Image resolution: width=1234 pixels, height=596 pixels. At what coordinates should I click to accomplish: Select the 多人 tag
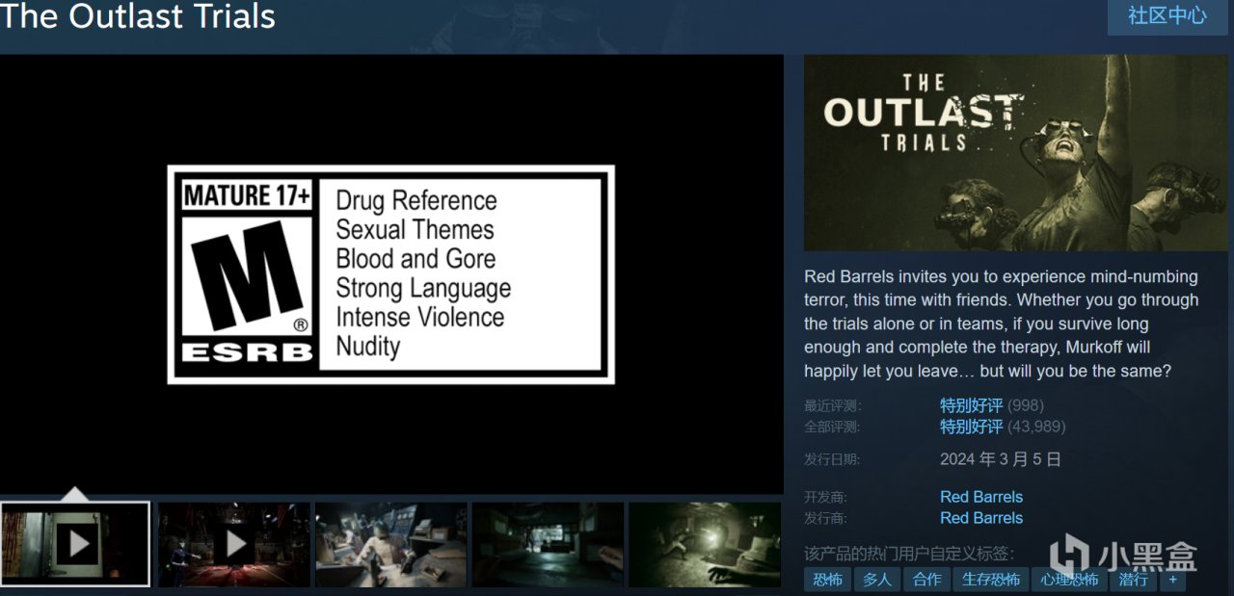(x=877, y=579)
